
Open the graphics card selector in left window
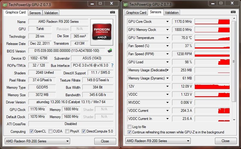coord(37,141)
